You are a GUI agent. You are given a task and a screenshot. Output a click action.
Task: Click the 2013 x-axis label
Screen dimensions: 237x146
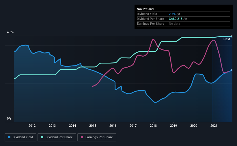click(x=52, y=126)
